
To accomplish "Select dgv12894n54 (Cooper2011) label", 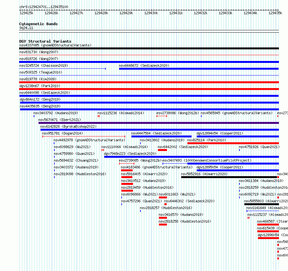I will tap(220, 133).
